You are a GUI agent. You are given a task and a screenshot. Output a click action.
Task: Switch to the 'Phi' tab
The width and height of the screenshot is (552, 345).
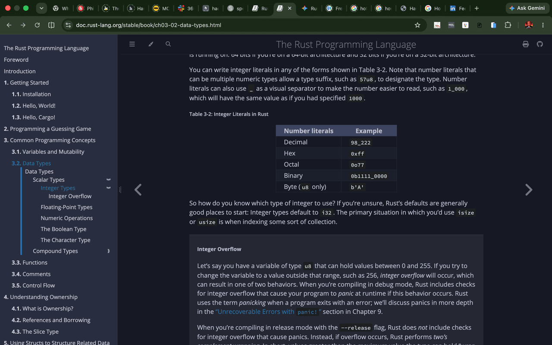pyautogui.click(x=86, y=8)
